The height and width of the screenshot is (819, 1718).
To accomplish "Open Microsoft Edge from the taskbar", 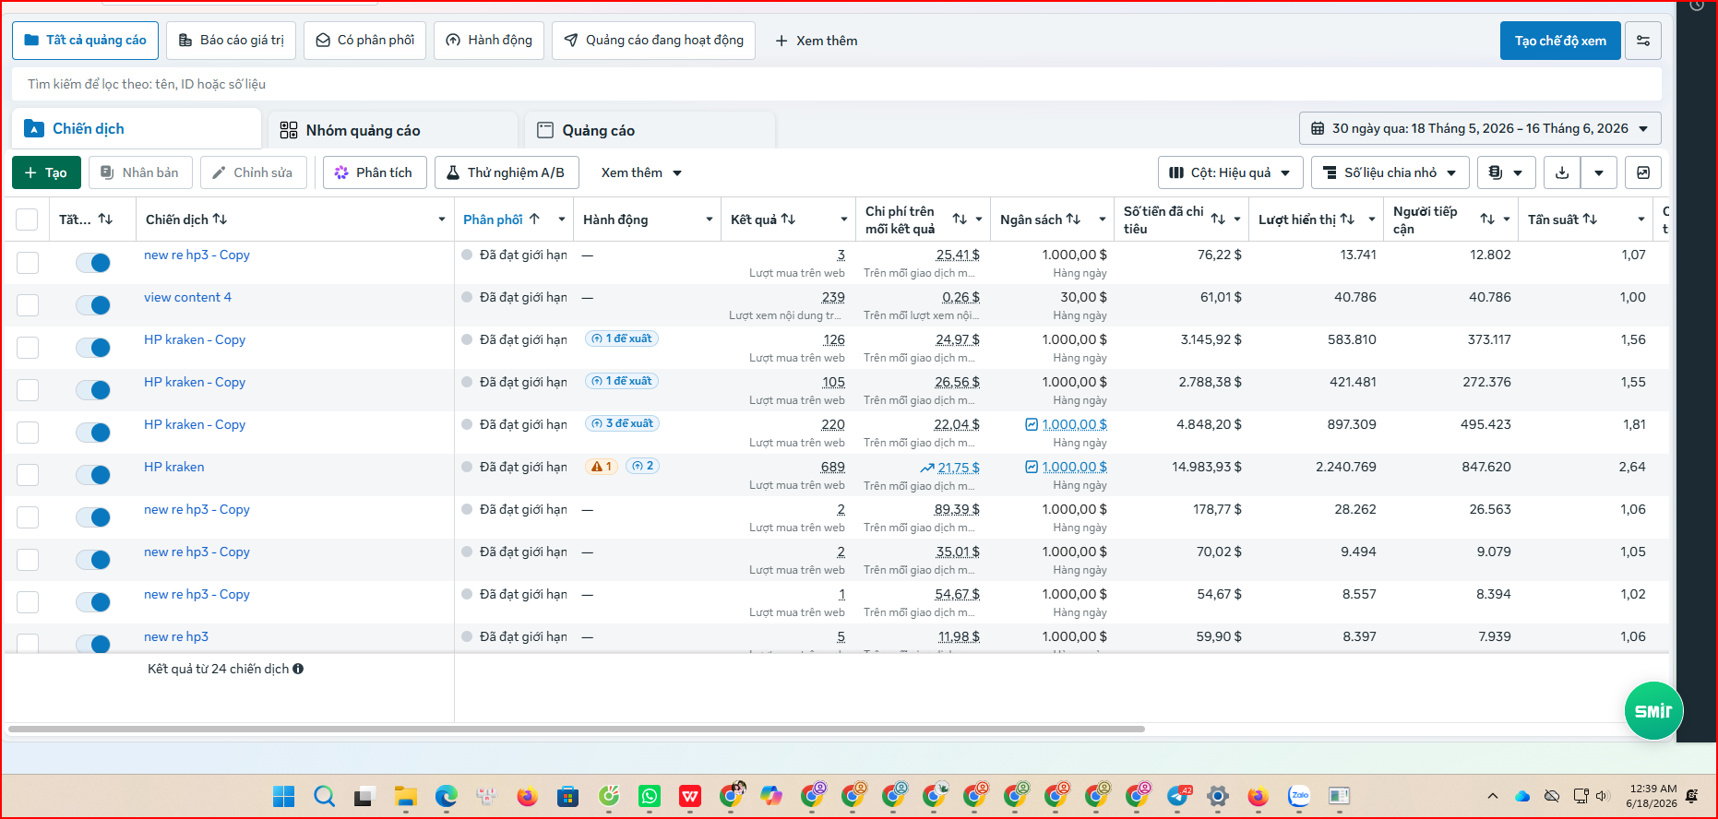I will (x=447, y=796).
